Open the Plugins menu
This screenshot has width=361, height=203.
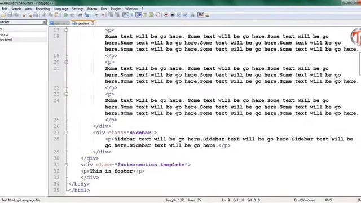(x=116, y=9)
